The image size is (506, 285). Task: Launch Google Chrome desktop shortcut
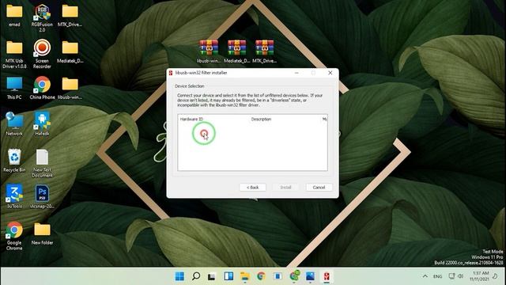[14, 236]
